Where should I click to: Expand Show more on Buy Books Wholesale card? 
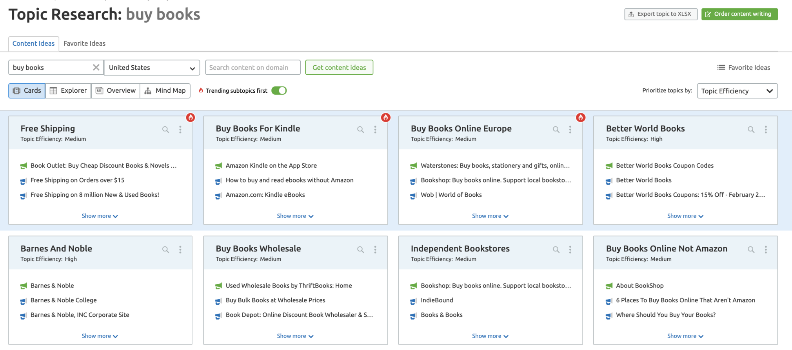295,336
